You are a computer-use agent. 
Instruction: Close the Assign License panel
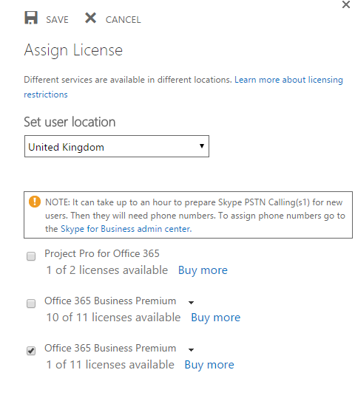coord(346,4)
